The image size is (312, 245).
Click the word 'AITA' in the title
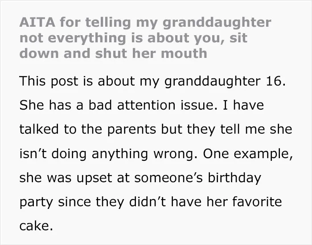[x=37, y=22]
